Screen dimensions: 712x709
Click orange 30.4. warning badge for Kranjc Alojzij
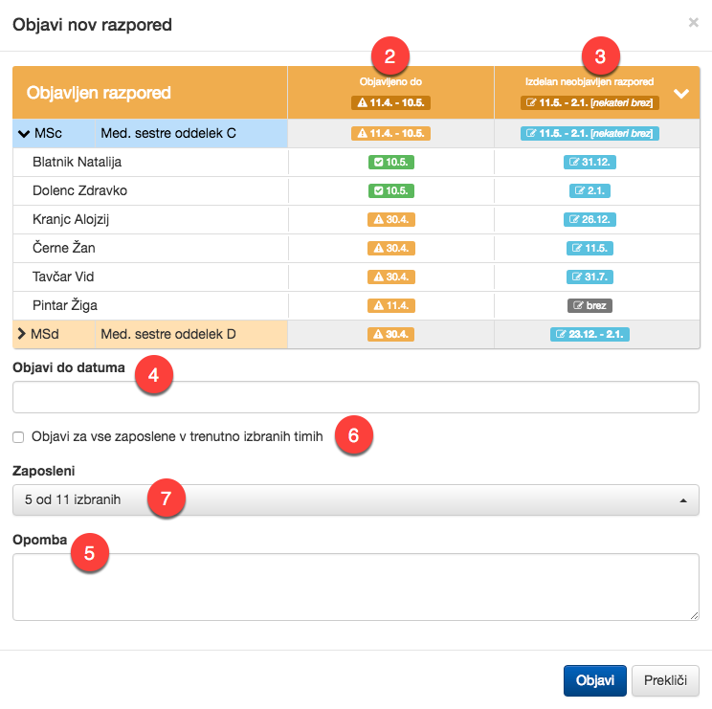[390, 220]
